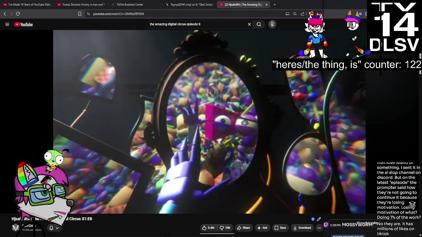This screenshot has width=422, height=237.
Task: Go back using the browser back arrow
Action: pos(5,14)
